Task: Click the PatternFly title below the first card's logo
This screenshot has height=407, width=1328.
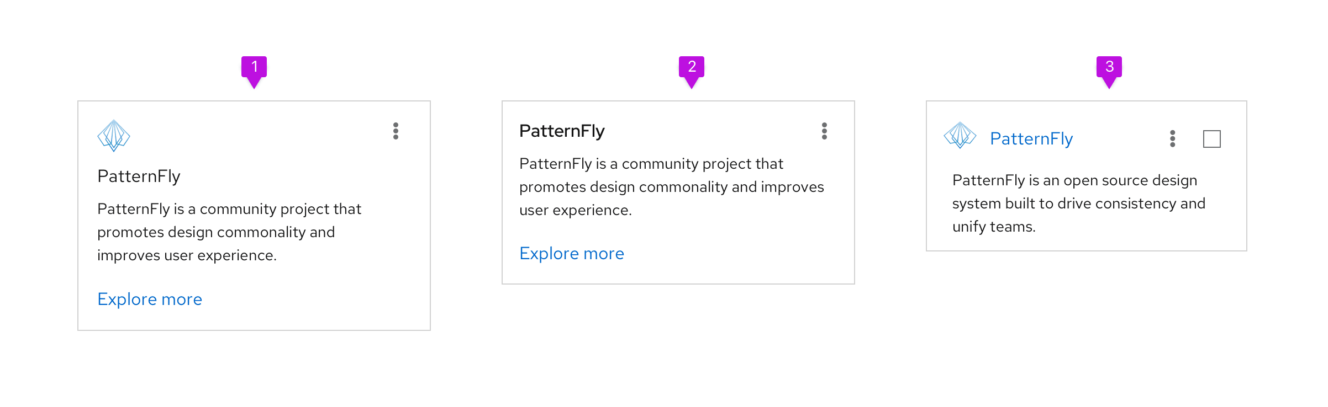Action: pos(139,176)
